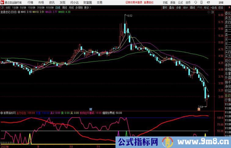Open the 股票指标网 indicator settings dropdown
The height and width of the screenshot is (148, 231).
click(2, 113)
